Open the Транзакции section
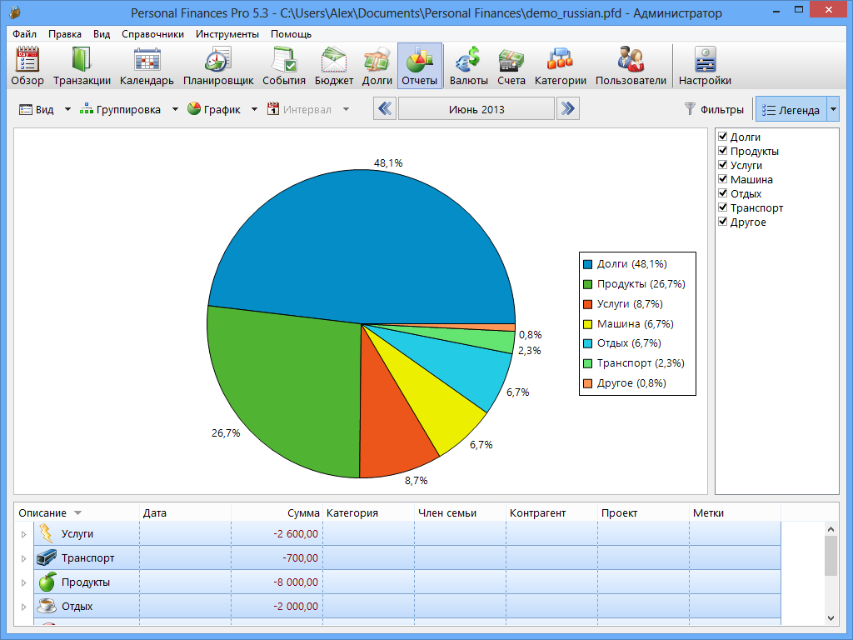 tap(82, 66)
